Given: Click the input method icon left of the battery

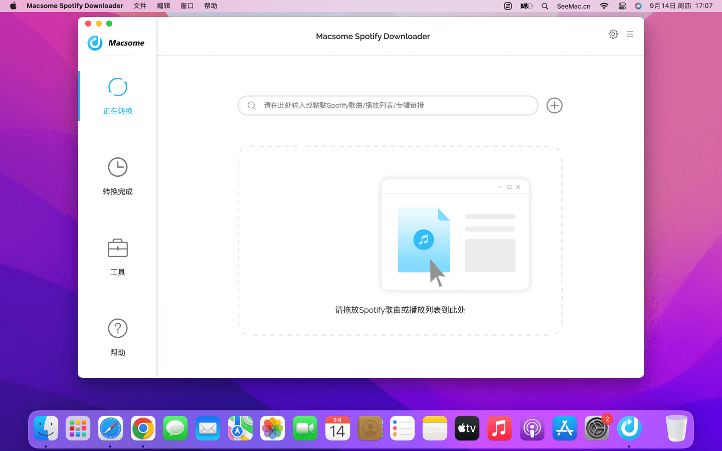Looking at the screenshot, I should point(507,6).
